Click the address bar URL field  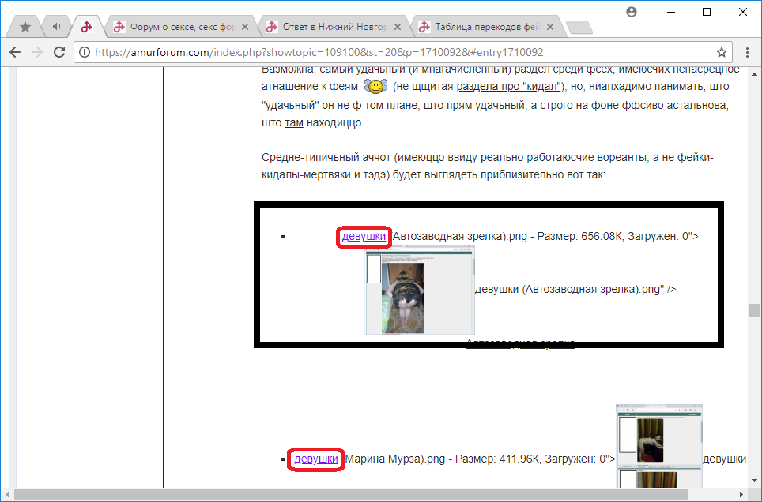[395, 53]
